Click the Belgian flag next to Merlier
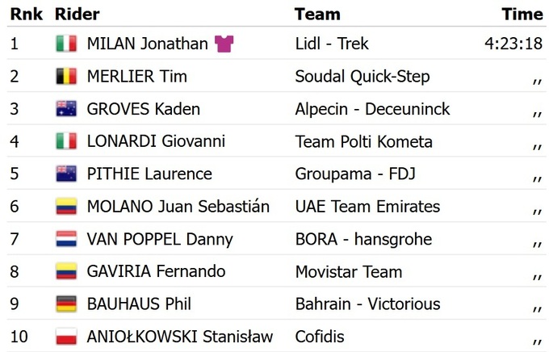Viewport: 549px width, 352px height. (66, 77)
